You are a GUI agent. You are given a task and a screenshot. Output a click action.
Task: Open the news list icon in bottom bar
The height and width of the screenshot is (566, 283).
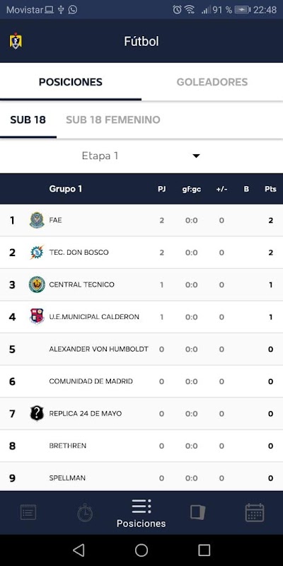pyautogui.click(x=28, y=512)
